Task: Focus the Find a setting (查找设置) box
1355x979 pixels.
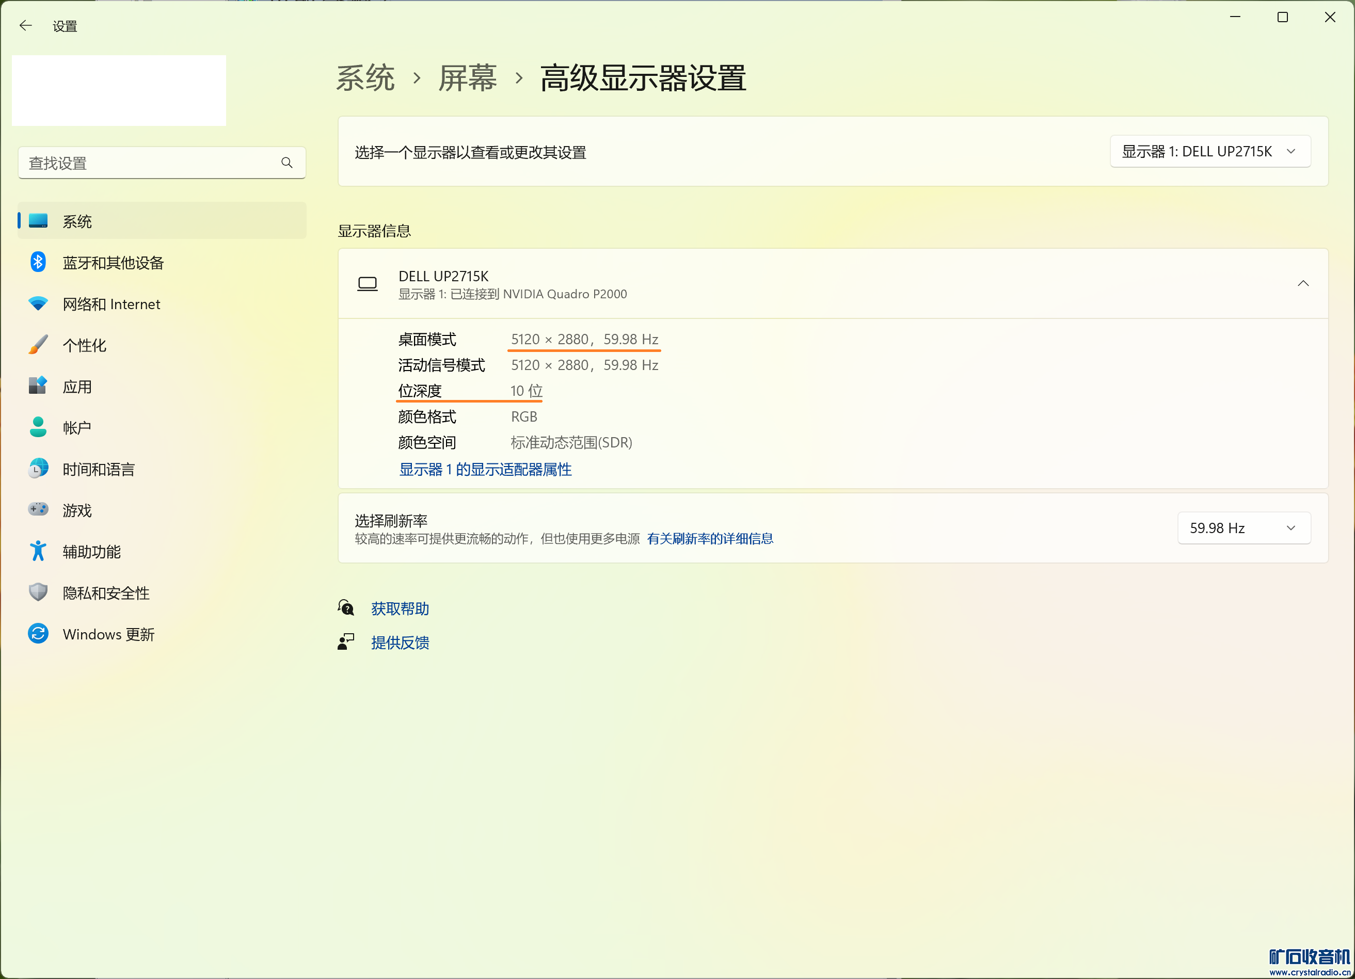Action: (149, 163)
